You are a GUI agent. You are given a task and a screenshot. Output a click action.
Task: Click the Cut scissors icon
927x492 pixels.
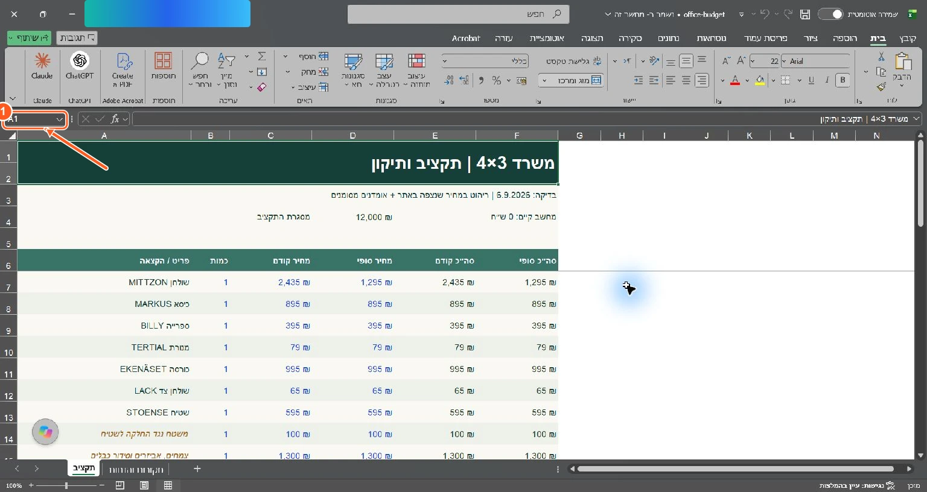coord(881,57)
